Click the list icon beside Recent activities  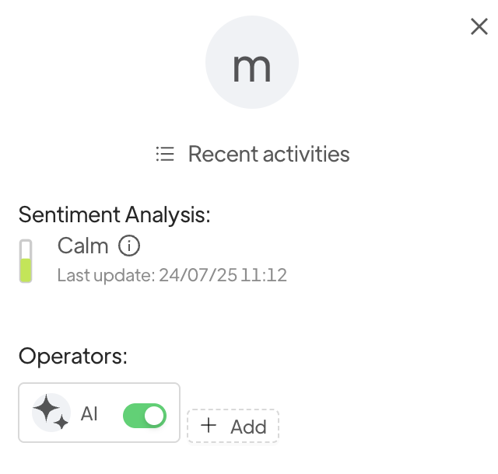click(164, 154)
